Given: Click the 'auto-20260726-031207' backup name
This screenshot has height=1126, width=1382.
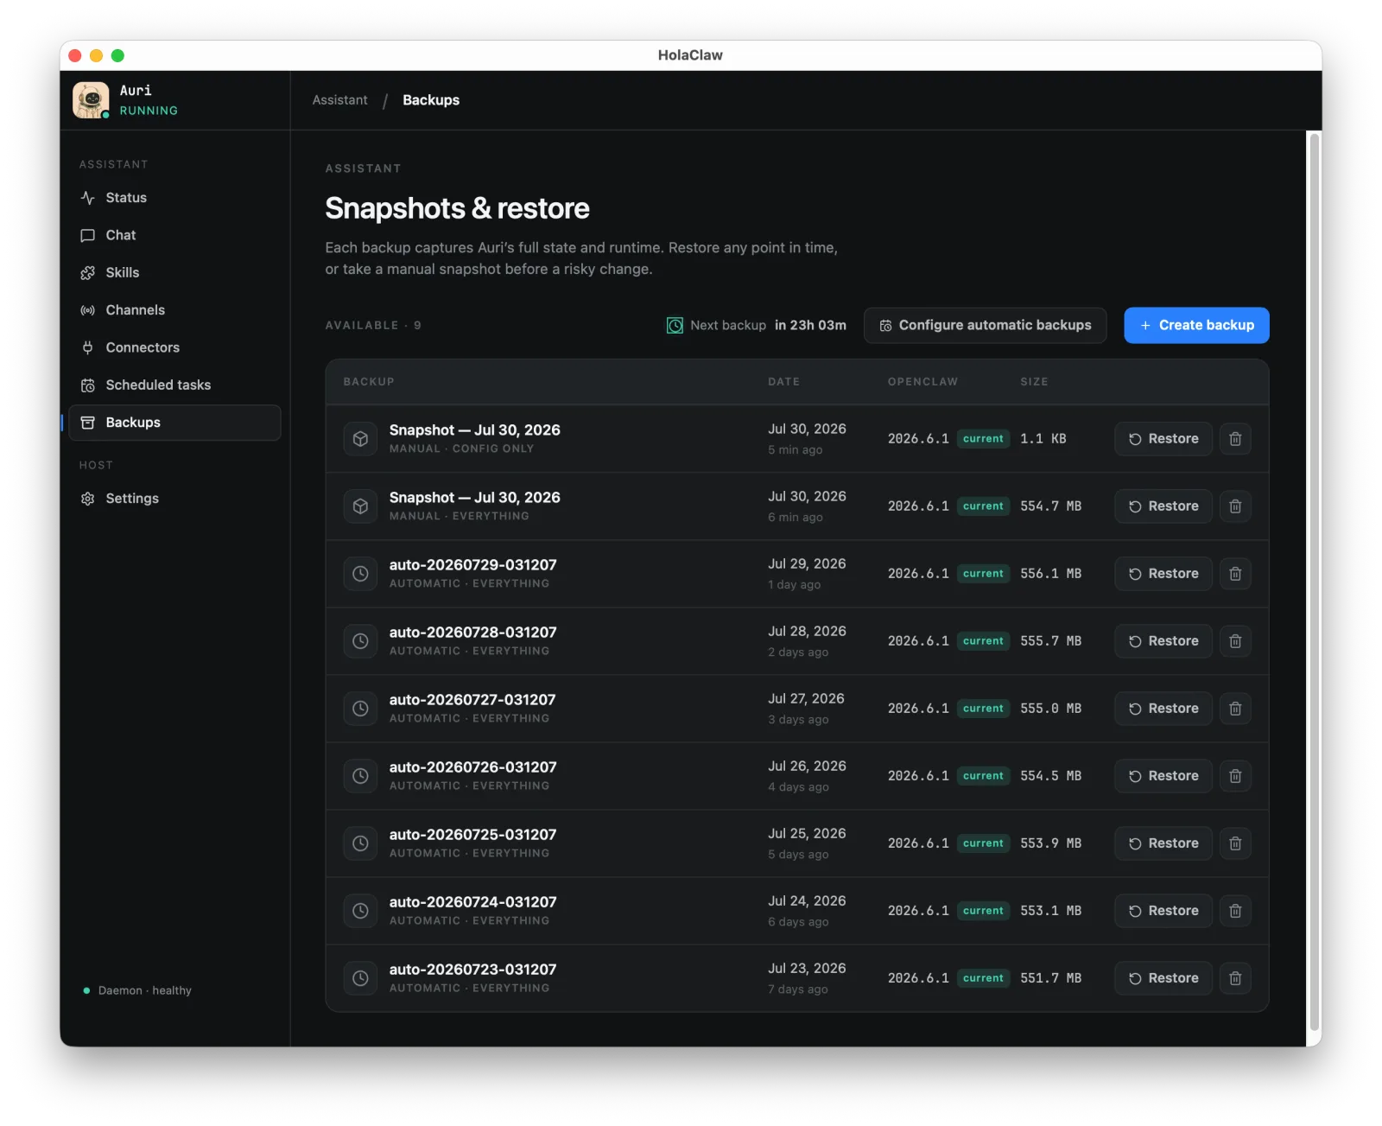Looking at the screenshot, I should pos(472,767).
